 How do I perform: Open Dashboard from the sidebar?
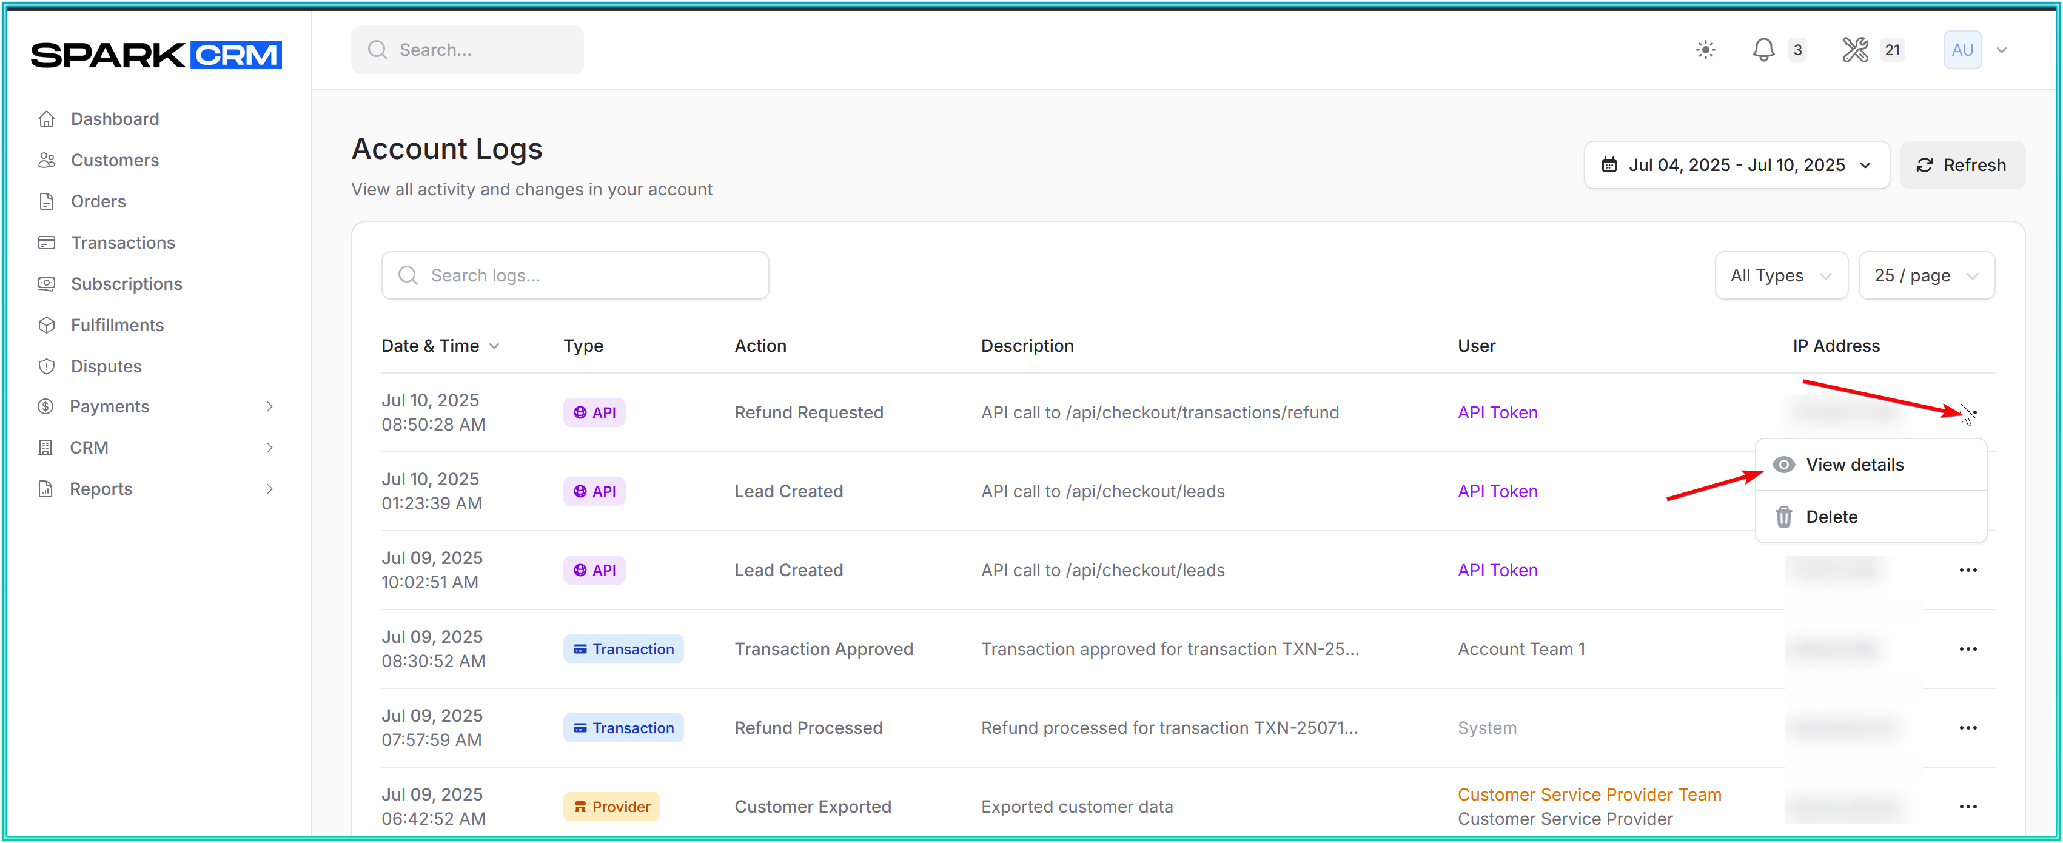coord(115,118)
